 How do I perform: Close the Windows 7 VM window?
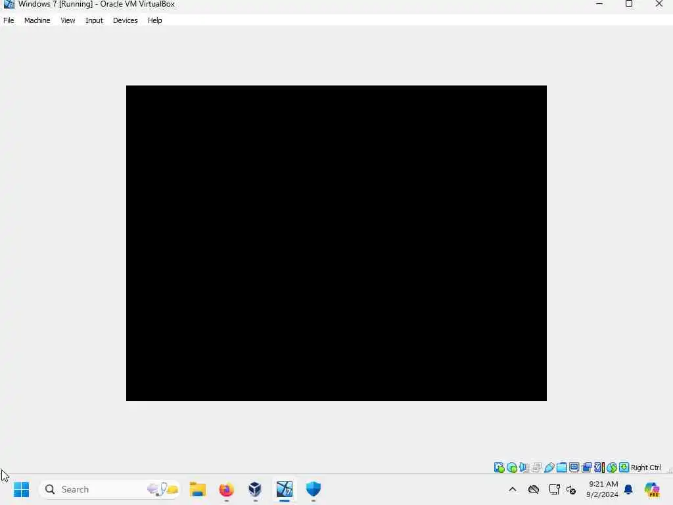tap(659, 4)
